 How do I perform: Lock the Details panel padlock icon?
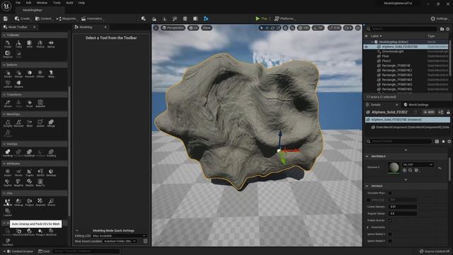click(x=448, y=112)
